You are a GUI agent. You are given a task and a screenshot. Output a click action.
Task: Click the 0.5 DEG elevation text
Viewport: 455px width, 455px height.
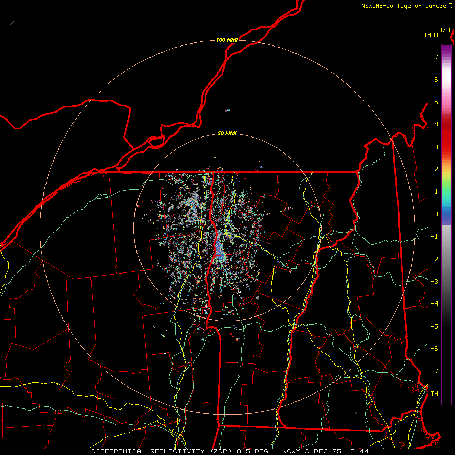(x=252, y=451)
